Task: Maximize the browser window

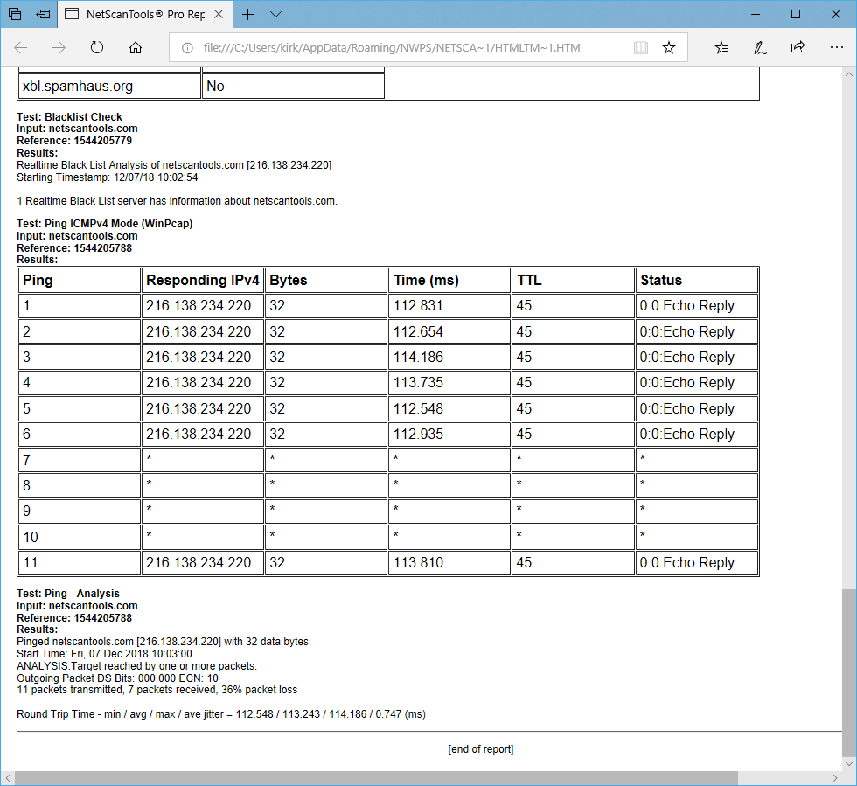Action: [x=796, y=14]
